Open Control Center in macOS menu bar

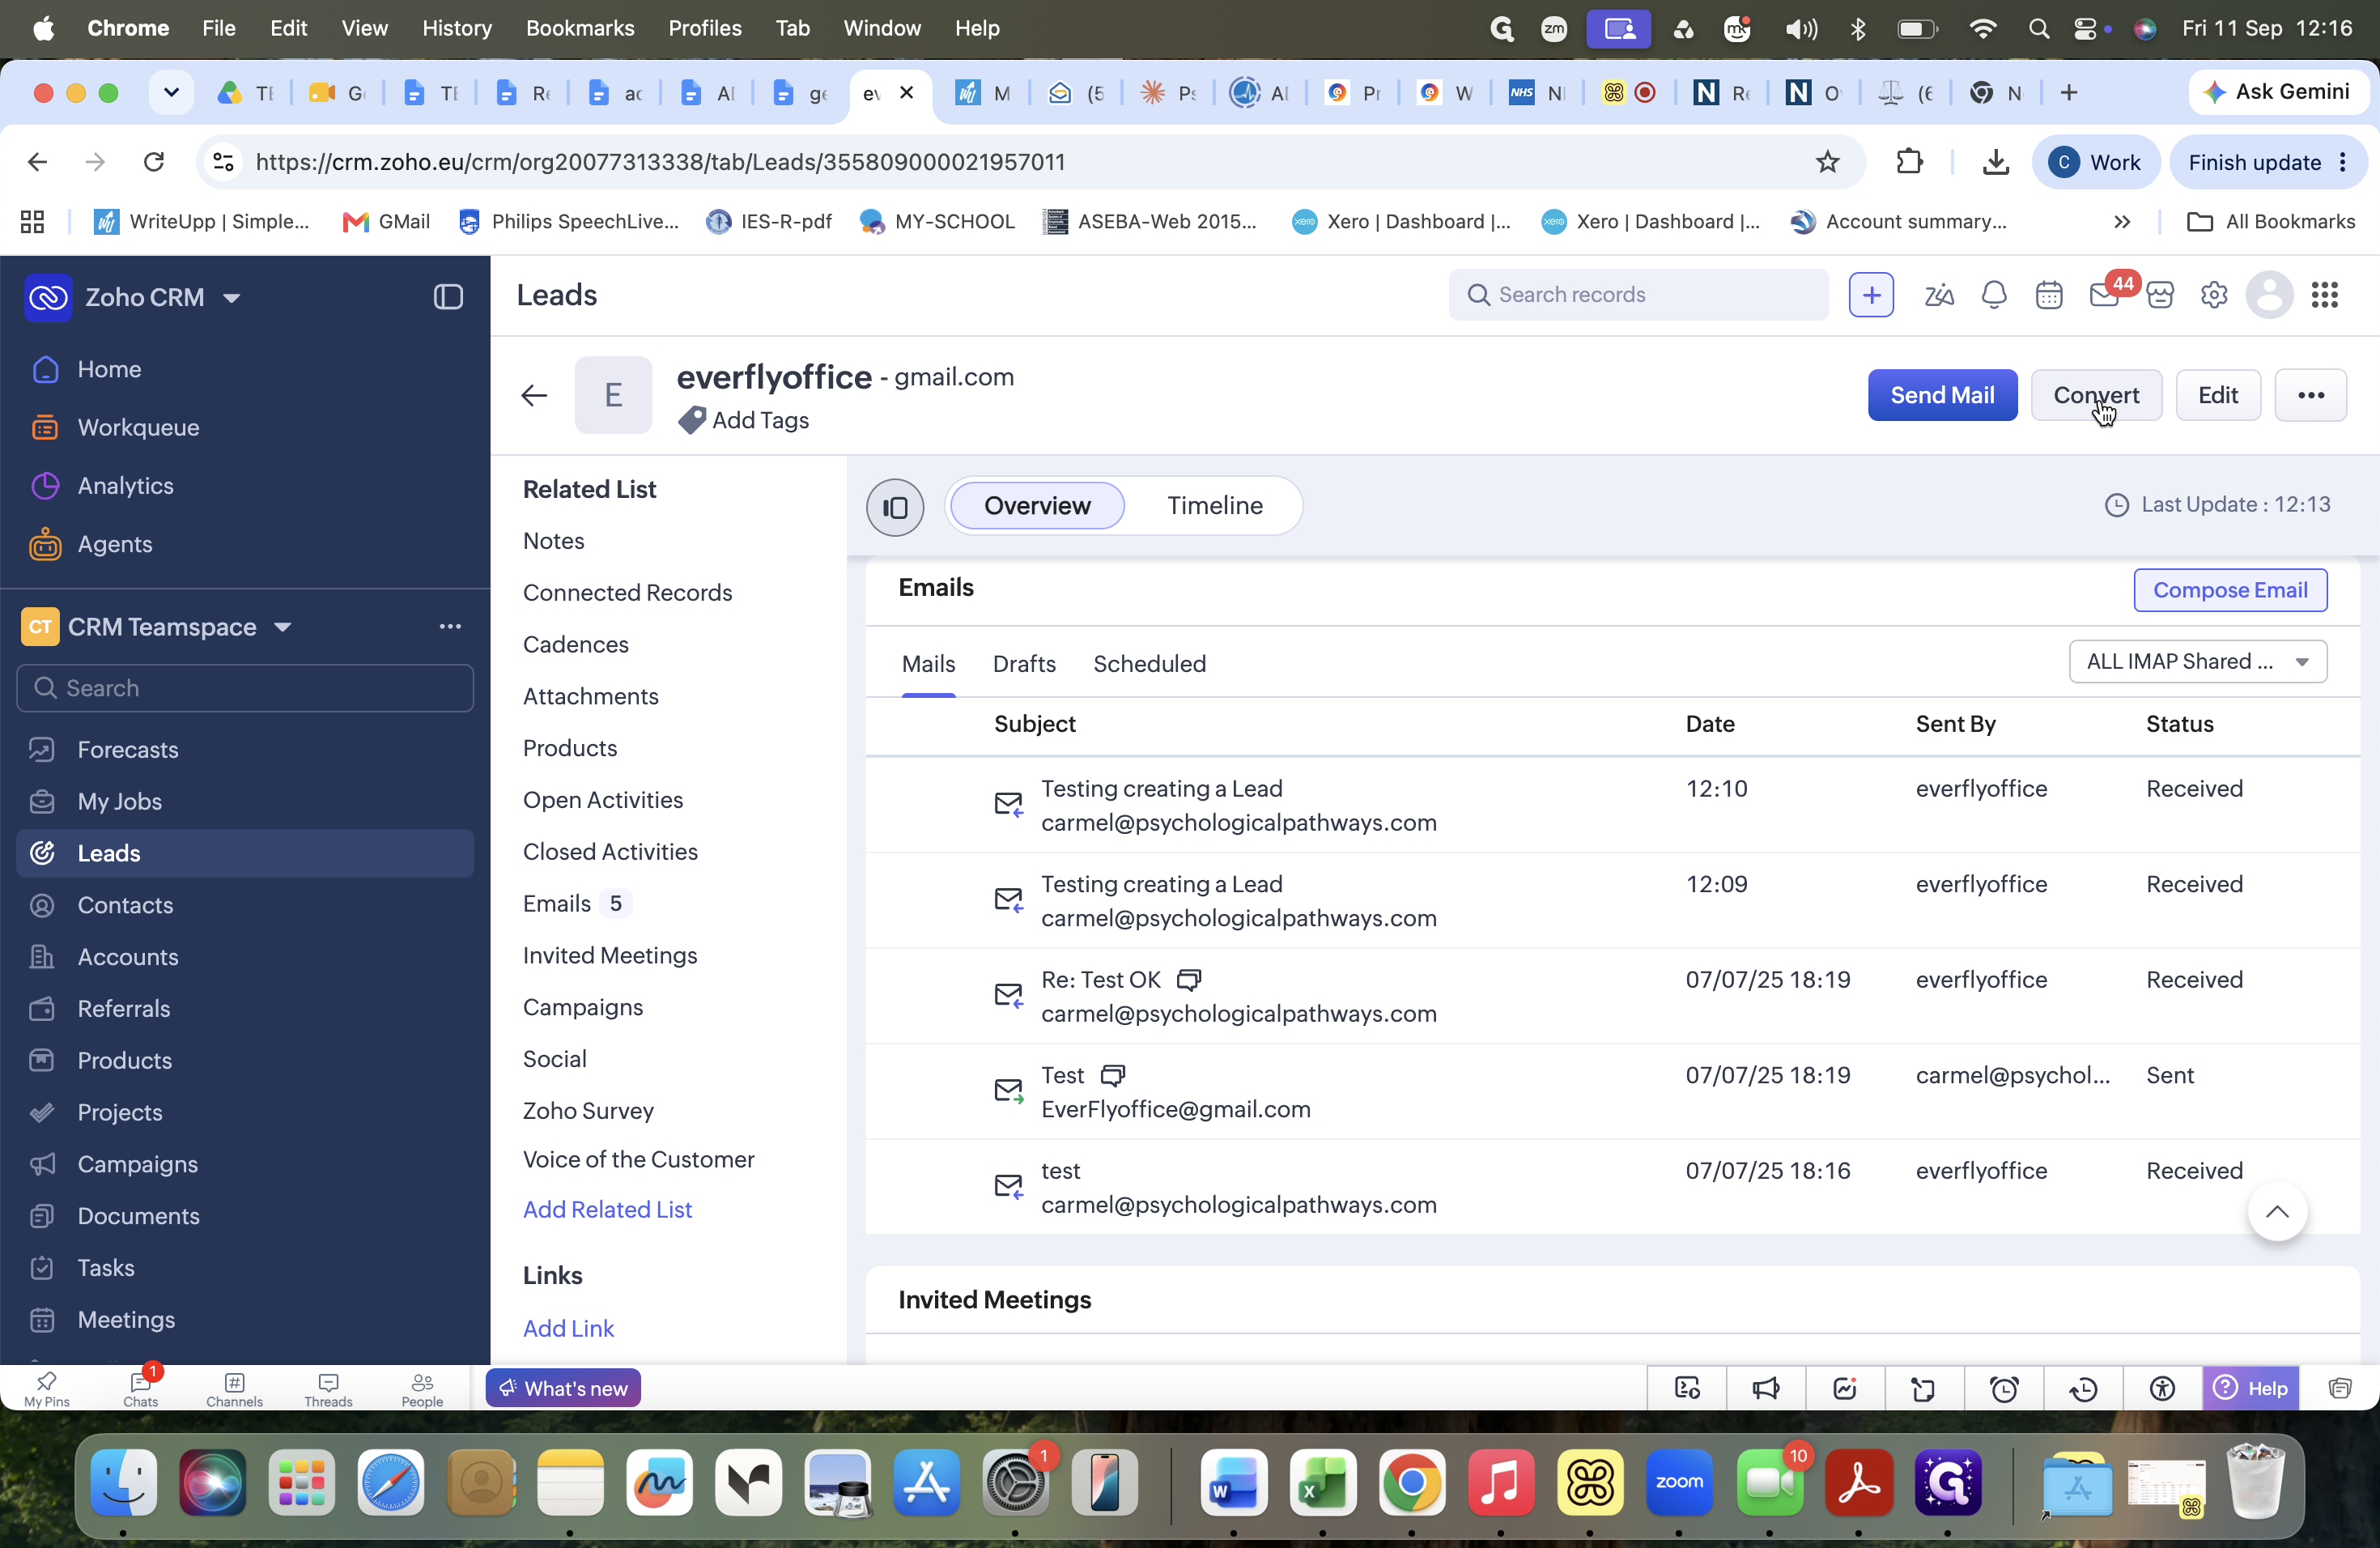(x=2086, y=28)
